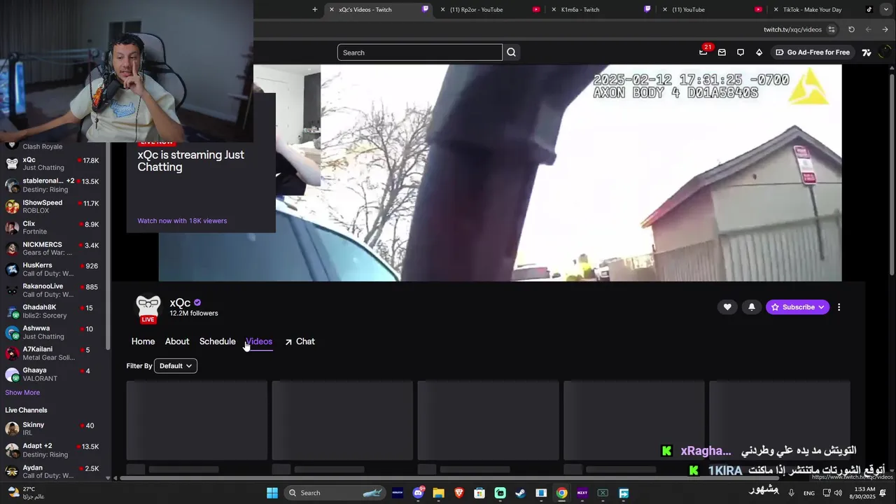Open the About channel tab
896x504 pixels.
tap(177, 342)
